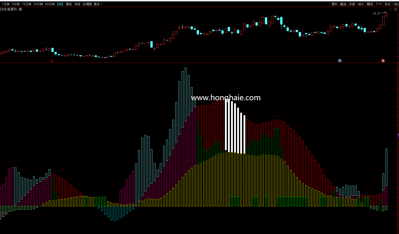Viewport: 399px width, 234px height.
Task: Open the 复权 adjustment menu
Action: (334, 4)
